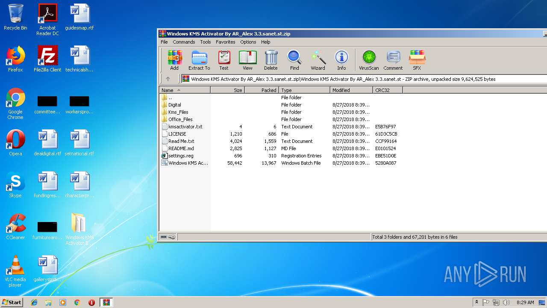Click the SFX toolbar icon

point(417,60)
